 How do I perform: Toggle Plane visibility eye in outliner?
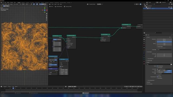(x=170, y=8)
